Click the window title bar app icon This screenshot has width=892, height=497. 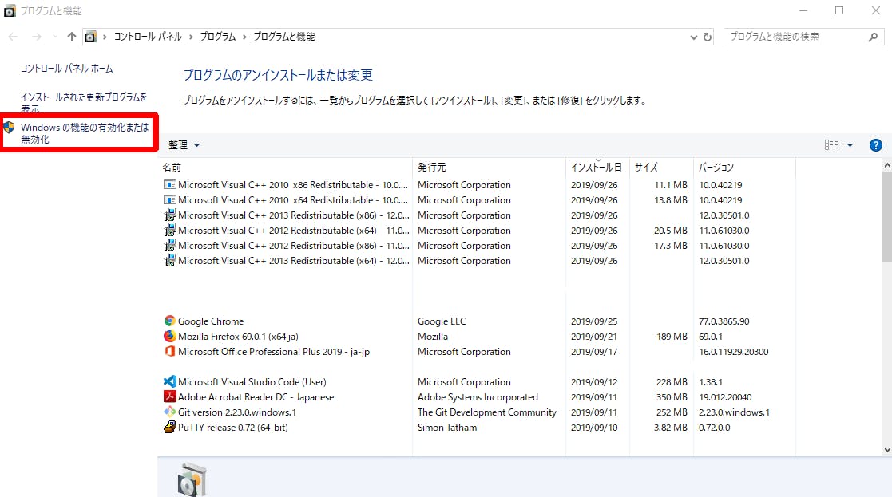click(10, 11)
